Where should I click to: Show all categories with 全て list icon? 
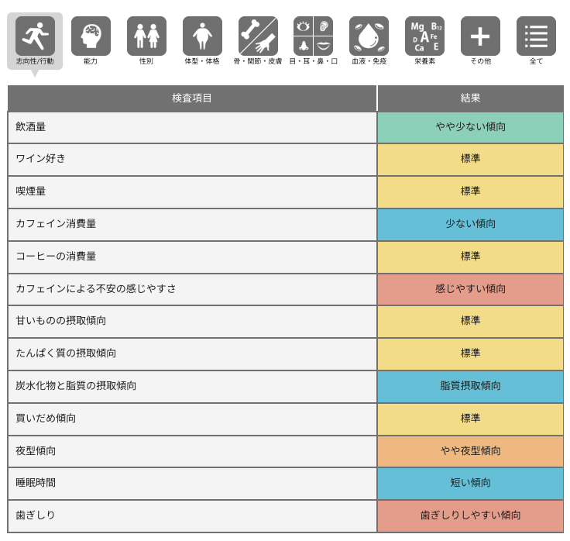pyautogui.click(x=536, y=36)
